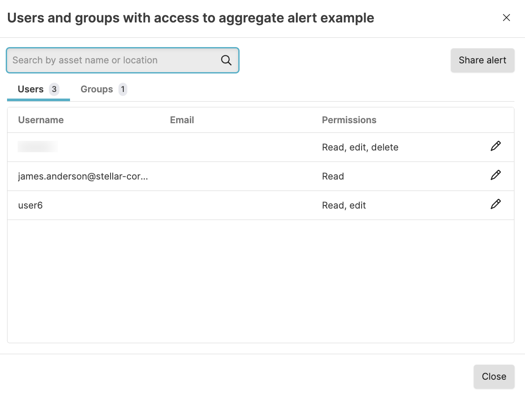
Task: Click the "Read, edit" permission for user6
Action: coord(344,205)
